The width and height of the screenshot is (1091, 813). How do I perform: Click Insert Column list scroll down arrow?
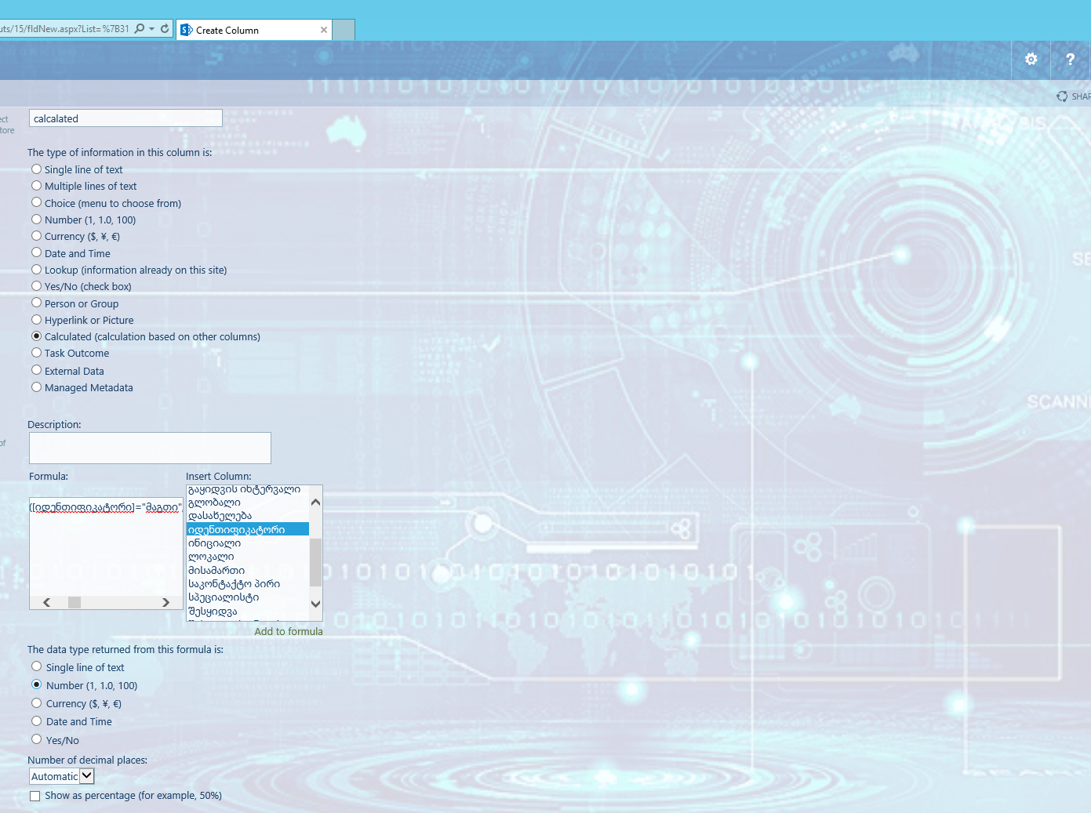click(x=315, y=604)
